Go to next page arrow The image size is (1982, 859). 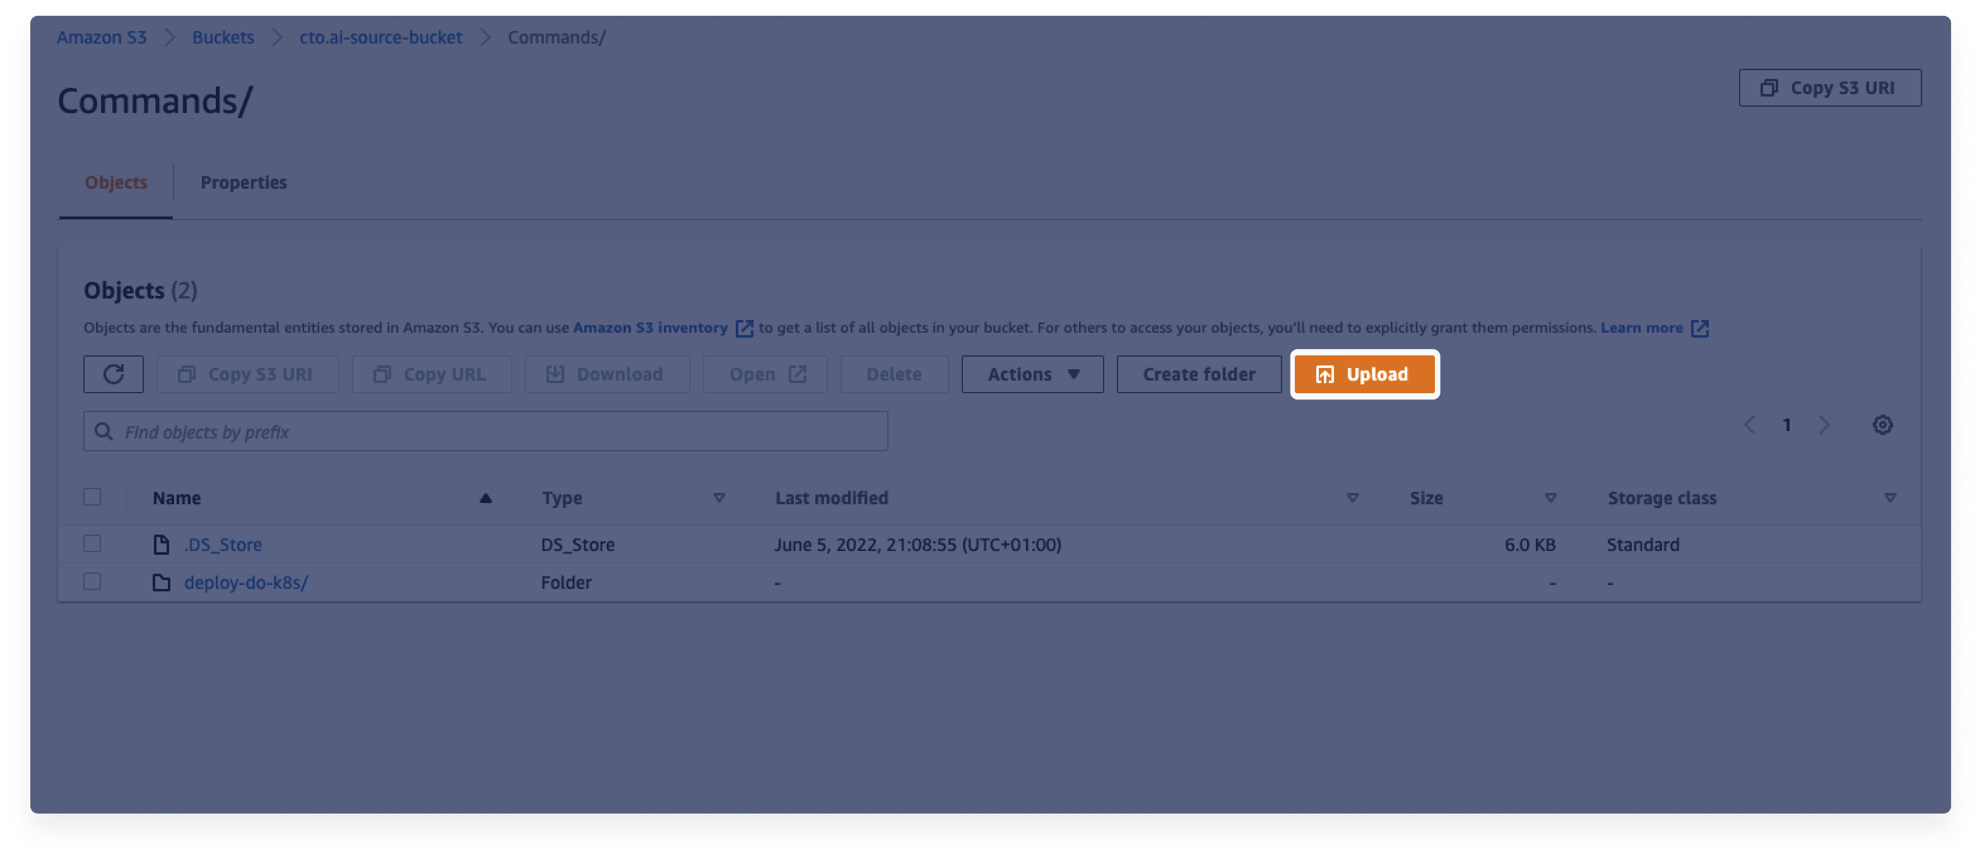pyautogui.click(x=1824, y=425)
